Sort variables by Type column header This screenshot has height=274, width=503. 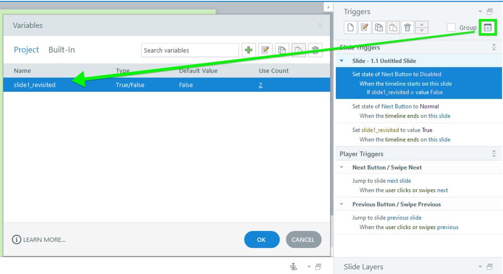point(122,71)
